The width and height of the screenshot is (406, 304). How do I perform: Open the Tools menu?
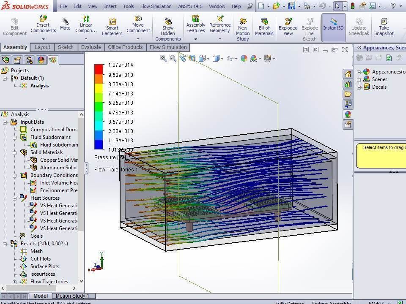(129, 6)
